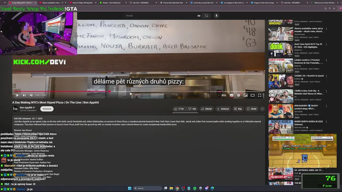
Task: Open 12HRS in New York City thumbnail
Action: tap(281, 96)
